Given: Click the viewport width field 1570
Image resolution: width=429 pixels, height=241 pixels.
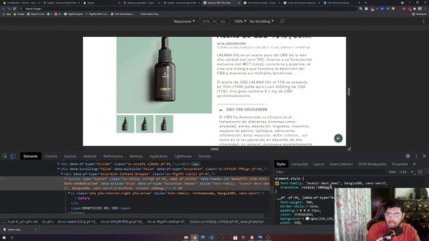Looking at the screenshot, I should [x=206, y=21].
